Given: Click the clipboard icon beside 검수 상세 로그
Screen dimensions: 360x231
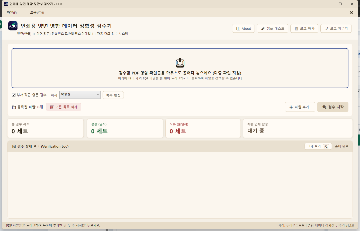Looking at the screenshot, I should coord(14,146).
